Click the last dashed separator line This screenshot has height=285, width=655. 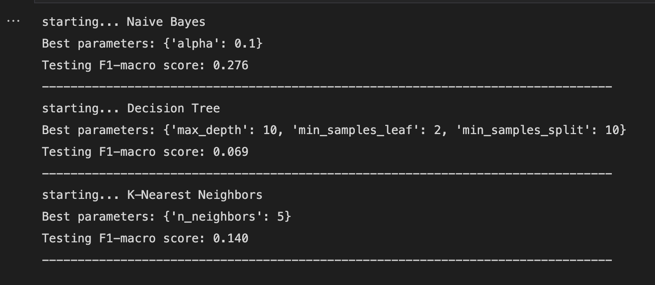[x=327, y=260]
